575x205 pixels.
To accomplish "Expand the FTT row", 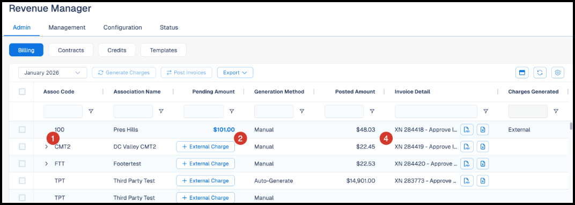I will click(x=46, y=164).
